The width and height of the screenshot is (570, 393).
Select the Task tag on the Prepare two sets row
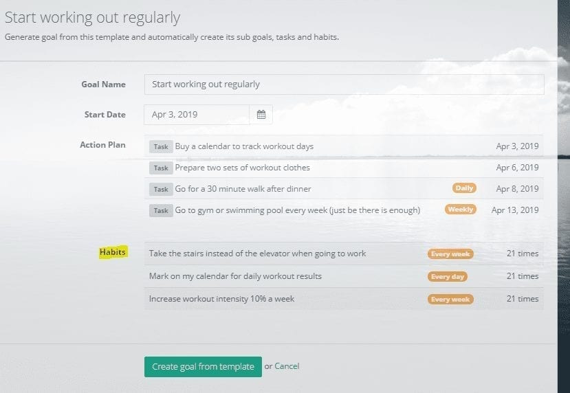(x=161, y=168)
